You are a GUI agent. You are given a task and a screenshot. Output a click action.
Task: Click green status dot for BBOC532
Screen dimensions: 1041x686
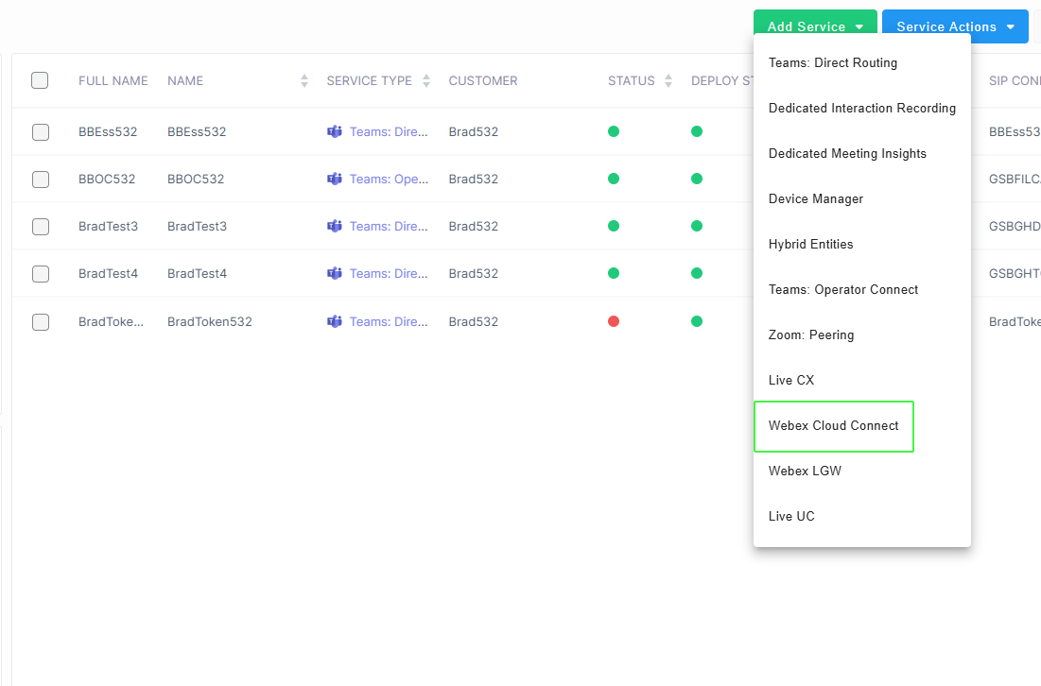(614, 179)
